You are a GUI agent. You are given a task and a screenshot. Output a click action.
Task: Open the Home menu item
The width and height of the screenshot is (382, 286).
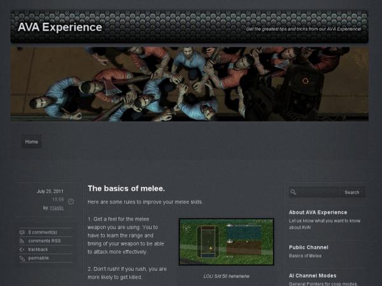[x=32, y=142]
